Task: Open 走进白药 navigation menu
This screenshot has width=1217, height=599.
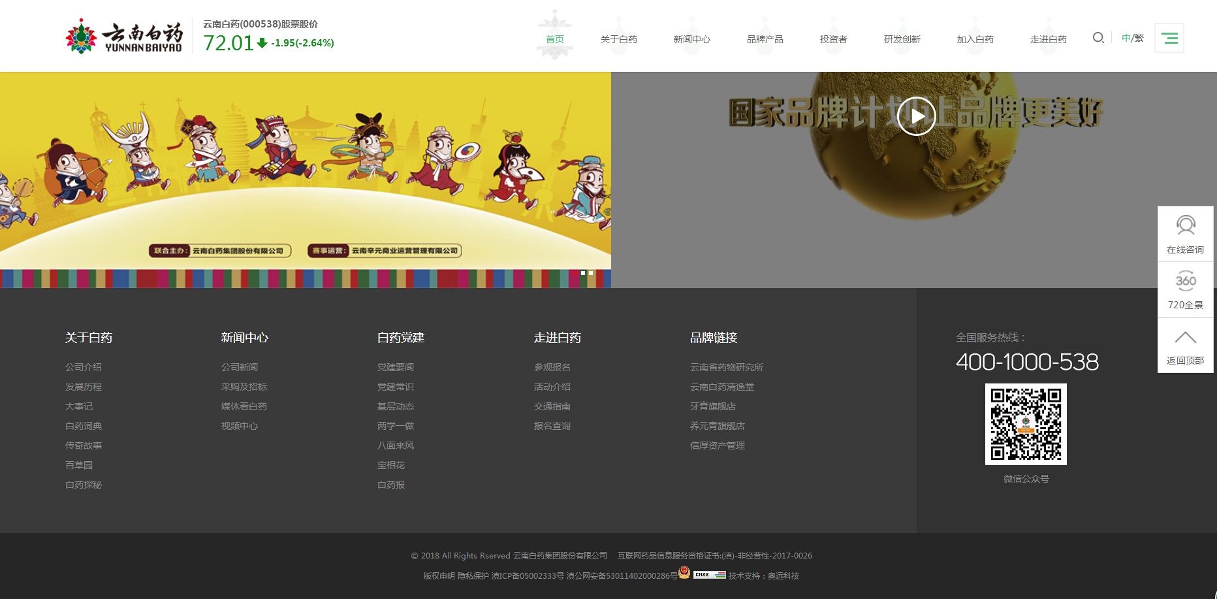Action: (x=1048, y=39)
